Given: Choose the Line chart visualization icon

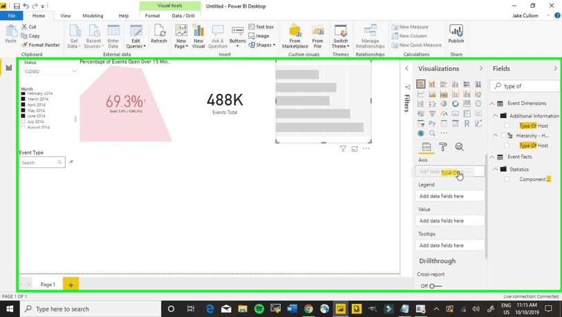Looking at the screenshot, I should coord(421,94).
